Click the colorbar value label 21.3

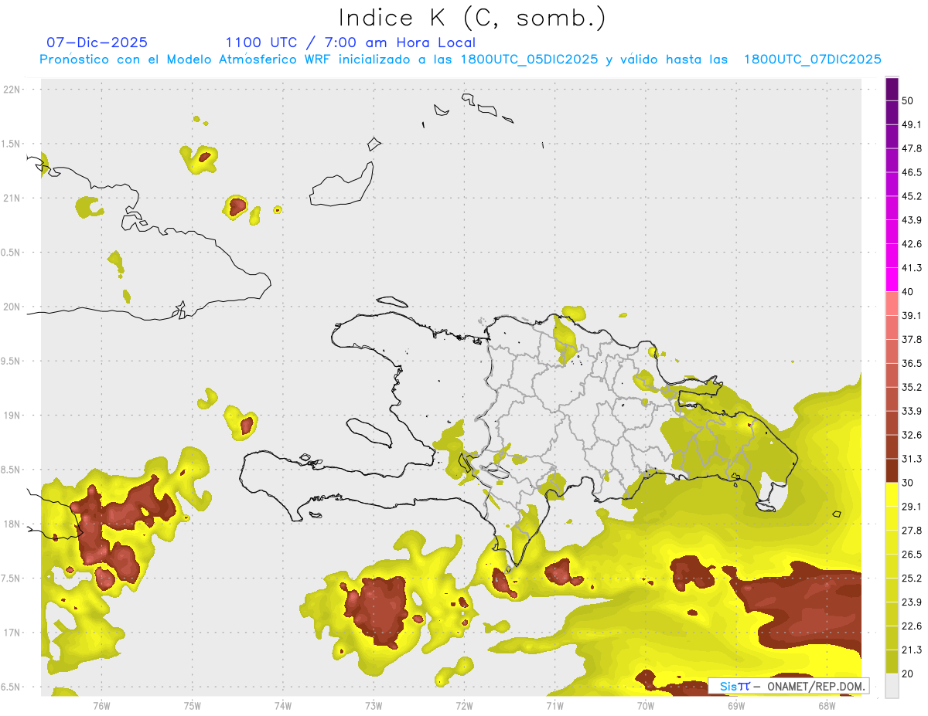point(911,650)
